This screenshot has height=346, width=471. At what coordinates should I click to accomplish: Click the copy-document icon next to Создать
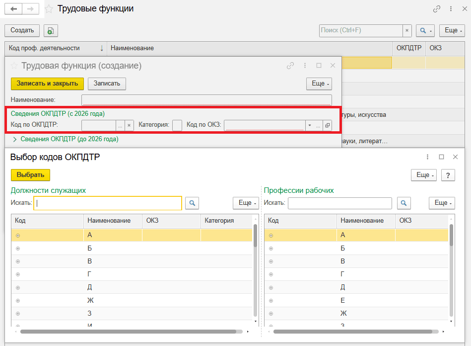(x=51, y=31)
